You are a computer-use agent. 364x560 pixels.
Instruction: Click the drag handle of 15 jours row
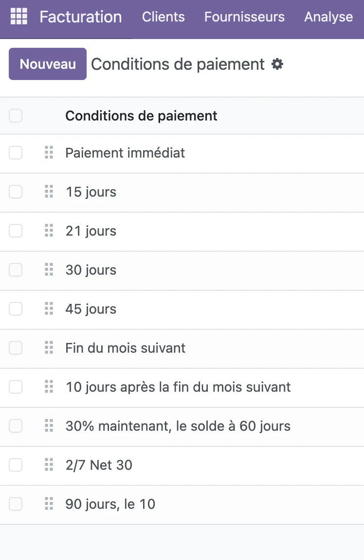point(49,191)
